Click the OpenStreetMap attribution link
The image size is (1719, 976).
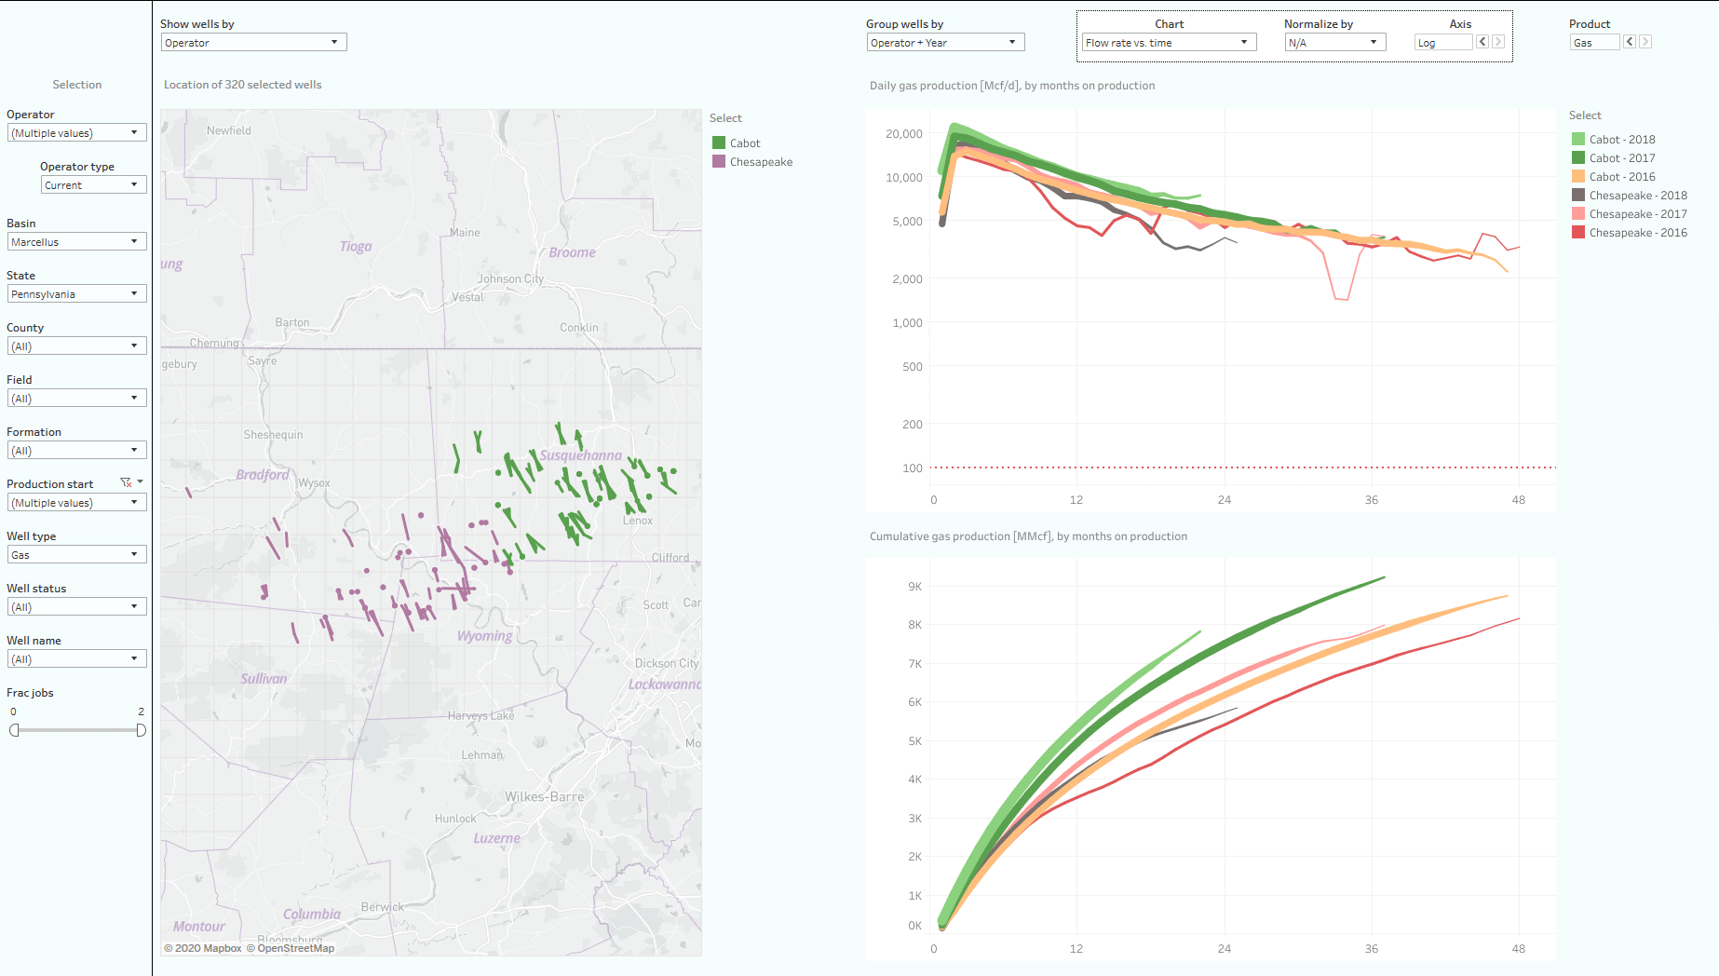click(x=291, y=948)
